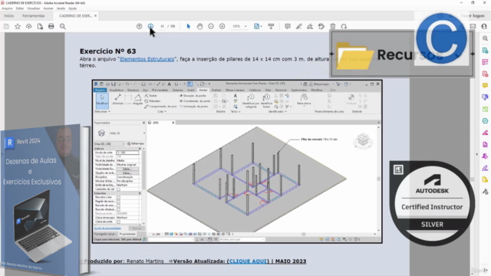Go to previous page using up arrow

pos(140,27)
